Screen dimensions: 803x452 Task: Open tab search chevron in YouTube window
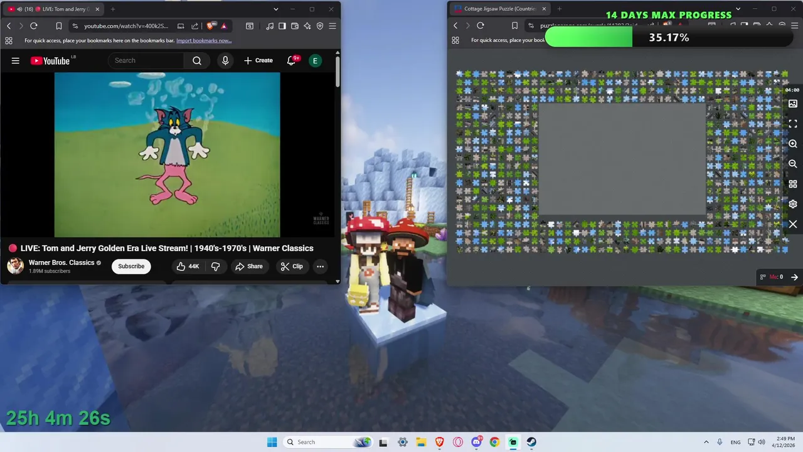tap(276, 9)
